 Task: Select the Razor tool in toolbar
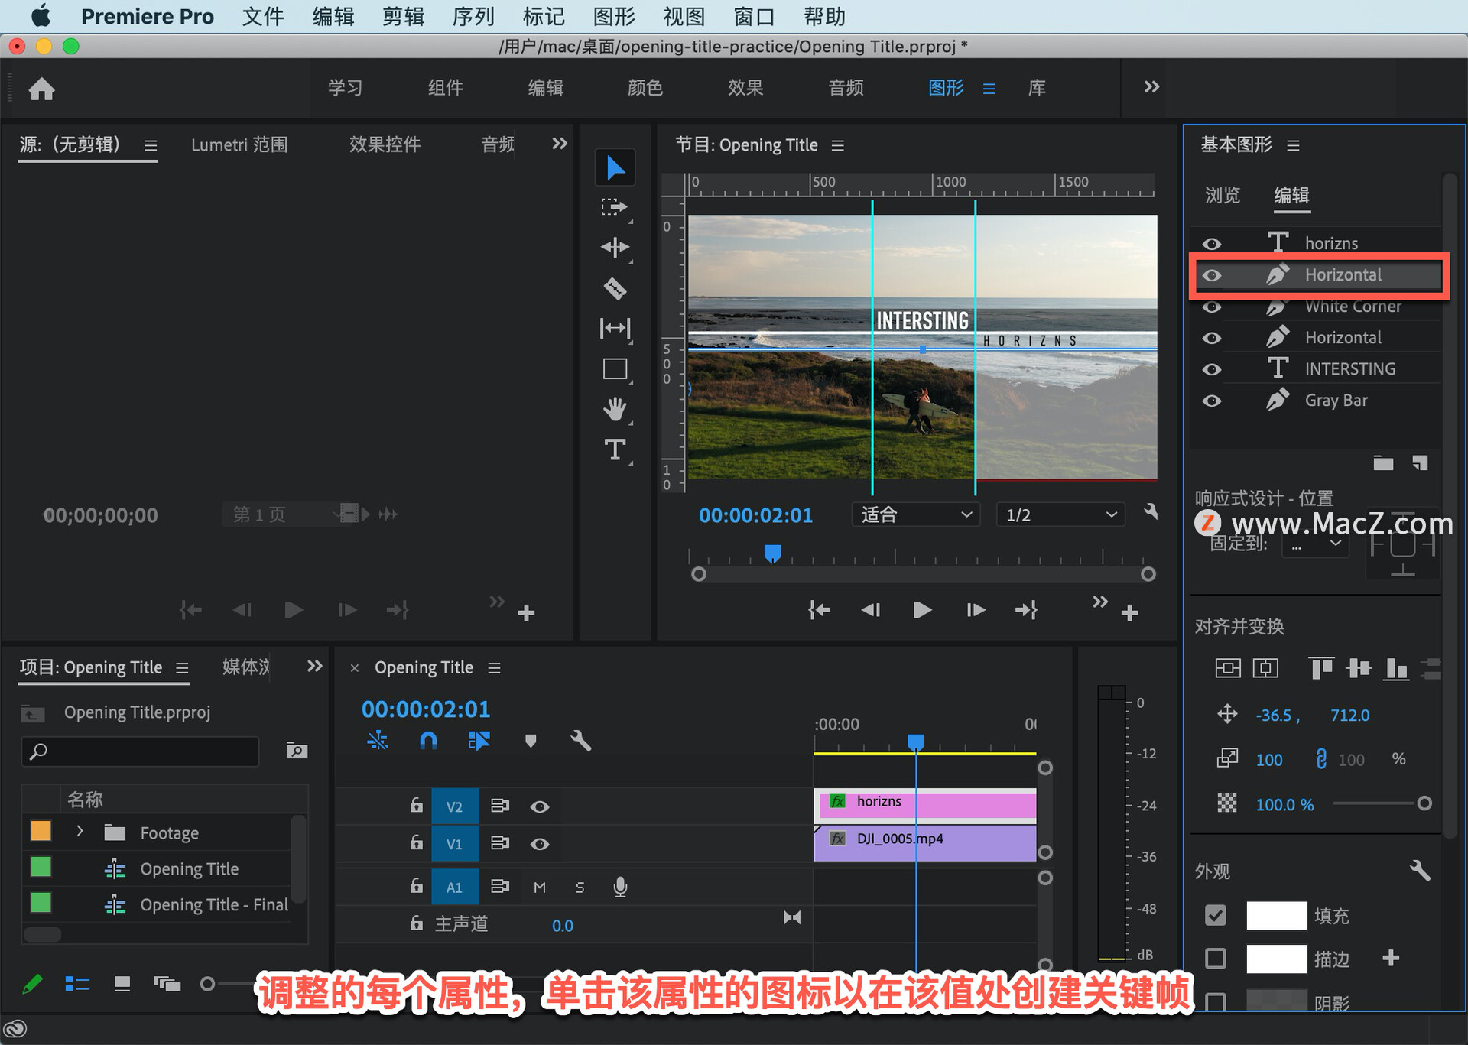click(615, 288)
